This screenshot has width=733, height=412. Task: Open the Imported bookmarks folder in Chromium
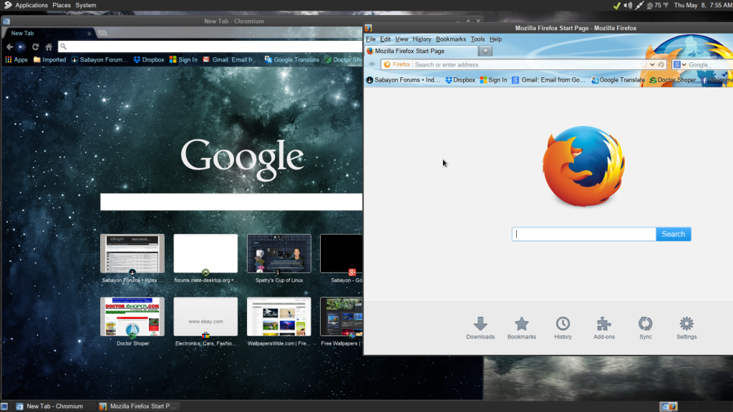click(49, 60)
